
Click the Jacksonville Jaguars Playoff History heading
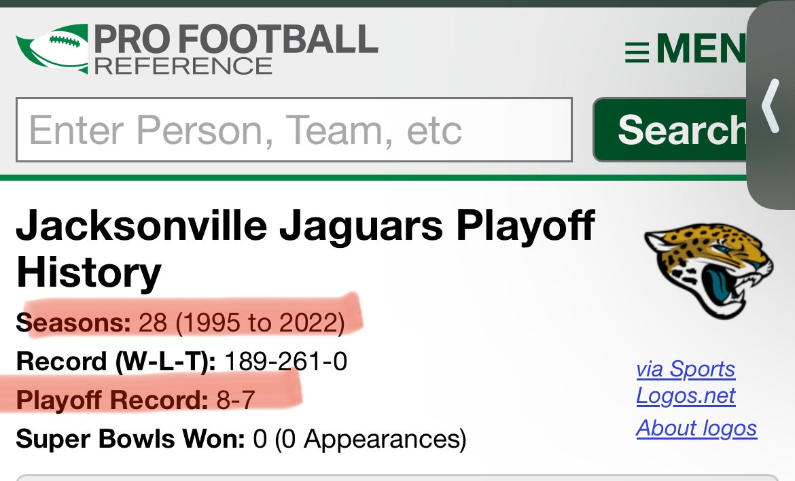[305, 249]
